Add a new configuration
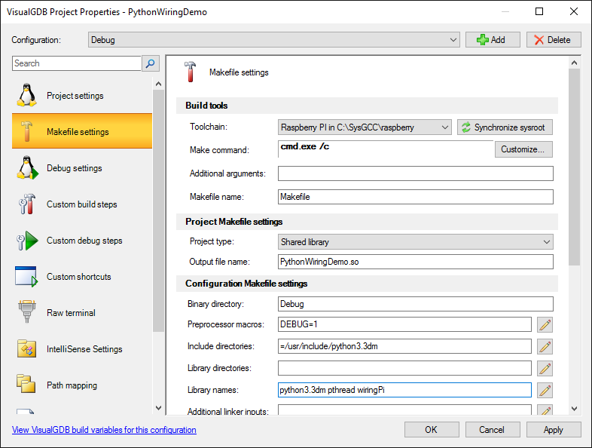Image resolution: width=592 pixels, height=448 pixels. (x=493, y=40)
